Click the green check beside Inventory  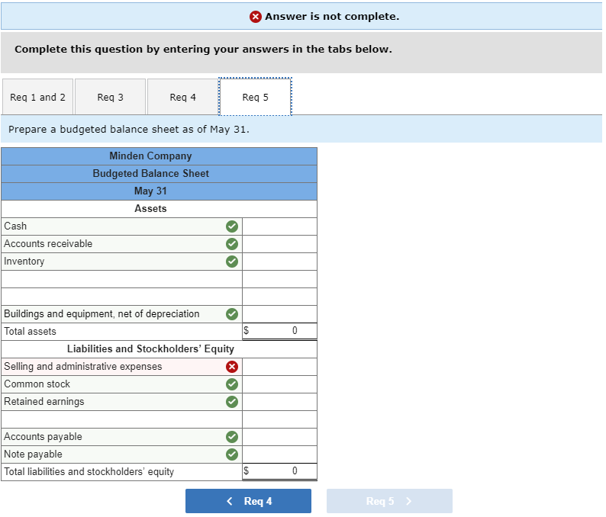(x=232, y=262)
